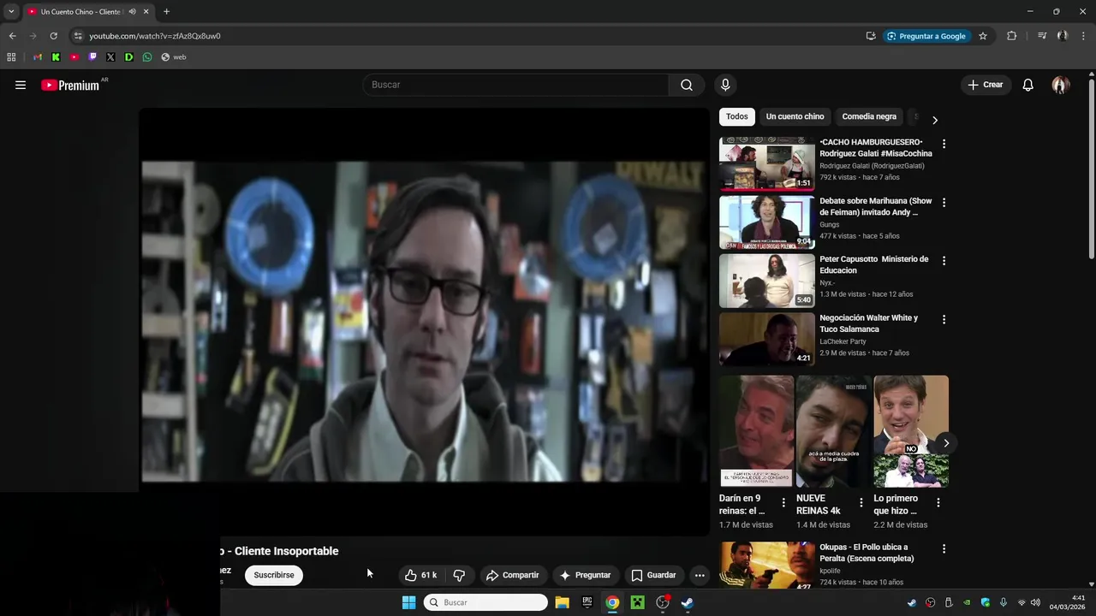Open options for Okupas El Pollo video
Image resolution: width=1096 pixels, height=616 pixels.
pyautogui.click(x=944, y=548)
